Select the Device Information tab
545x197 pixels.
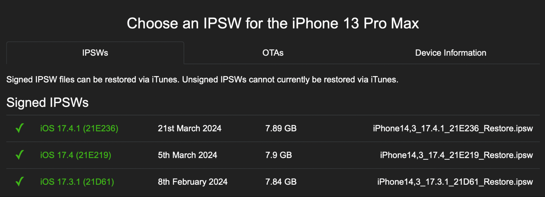[x=450, y=53]
